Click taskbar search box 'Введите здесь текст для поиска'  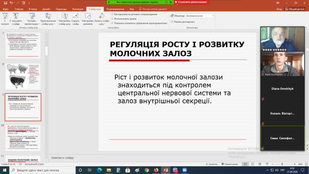coord(42,170)
